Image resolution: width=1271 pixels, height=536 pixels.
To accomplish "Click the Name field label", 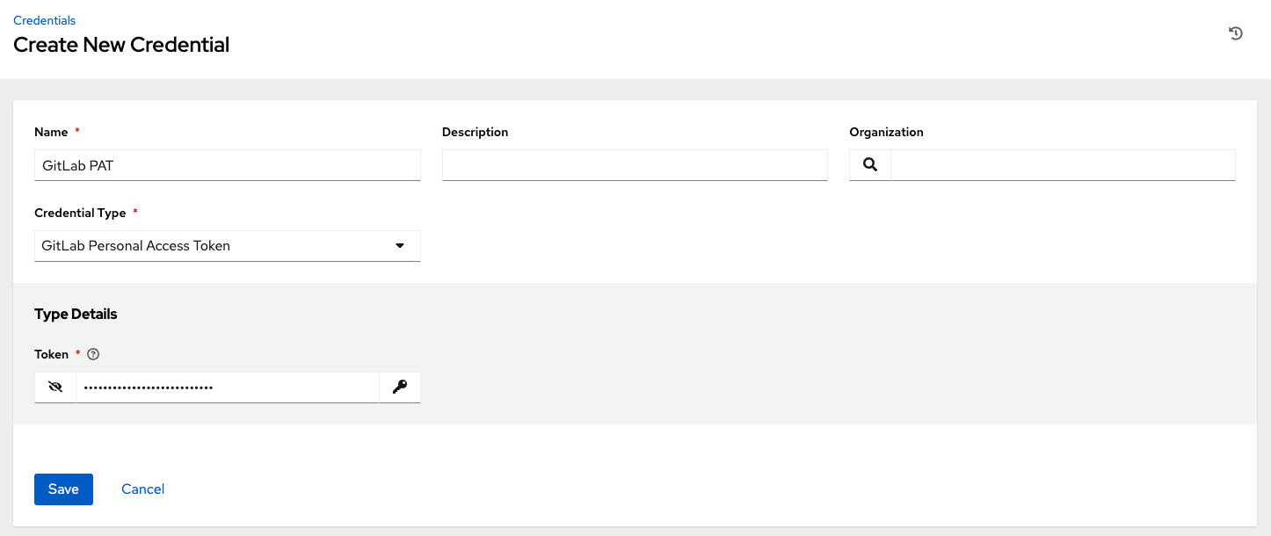I will click(x=51, y=132).
